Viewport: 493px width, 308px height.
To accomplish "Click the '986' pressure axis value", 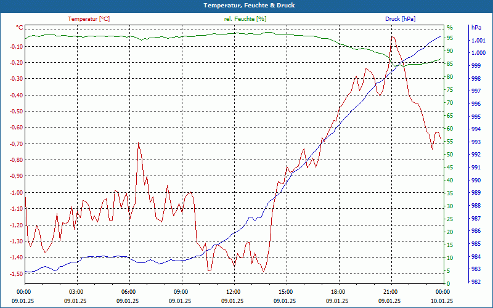I will coord(476,231).
